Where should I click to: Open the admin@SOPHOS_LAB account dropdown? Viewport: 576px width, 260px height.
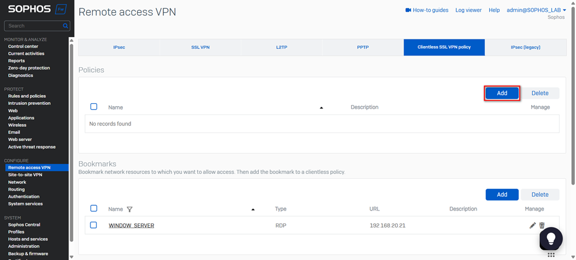pos(536,10)
